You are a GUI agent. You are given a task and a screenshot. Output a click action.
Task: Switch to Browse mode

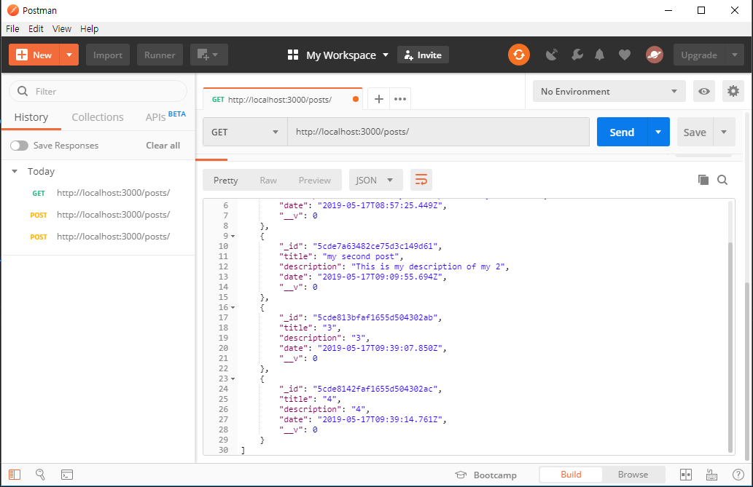pyautogui.click(x=633, y=475)
